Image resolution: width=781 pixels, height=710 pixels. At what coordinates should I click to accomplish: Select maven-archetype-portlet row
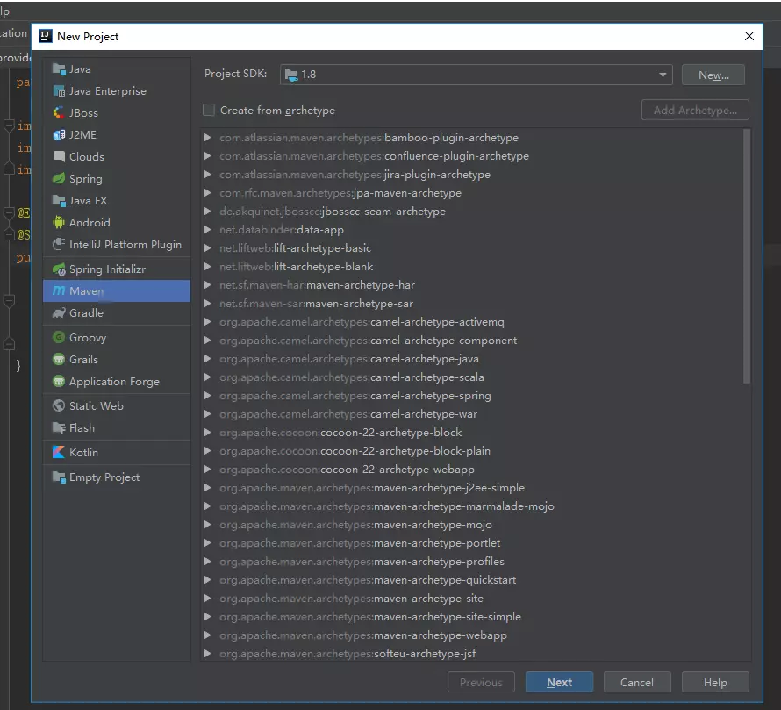click(x=472, y=543)
